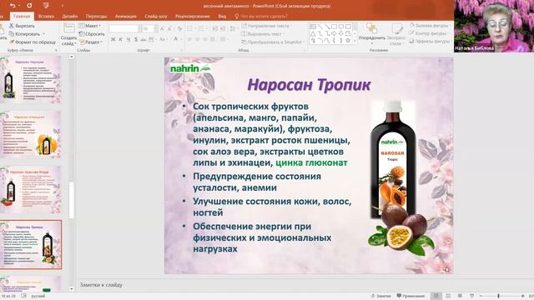Select the Наросан Красная Ягода thumbnail
Image resolution: width=534 pixels, height=300 pixels.
pos(31,189)
